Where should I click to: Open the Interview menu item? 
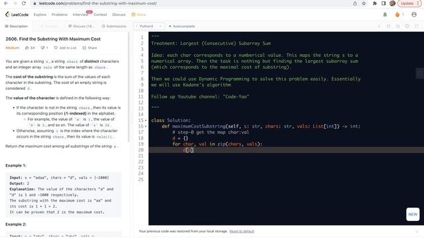tap(81, 15)
